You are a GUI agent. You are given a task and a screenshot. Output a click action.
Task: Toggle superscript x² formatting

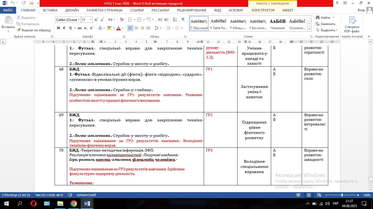(x=92, y=28)
